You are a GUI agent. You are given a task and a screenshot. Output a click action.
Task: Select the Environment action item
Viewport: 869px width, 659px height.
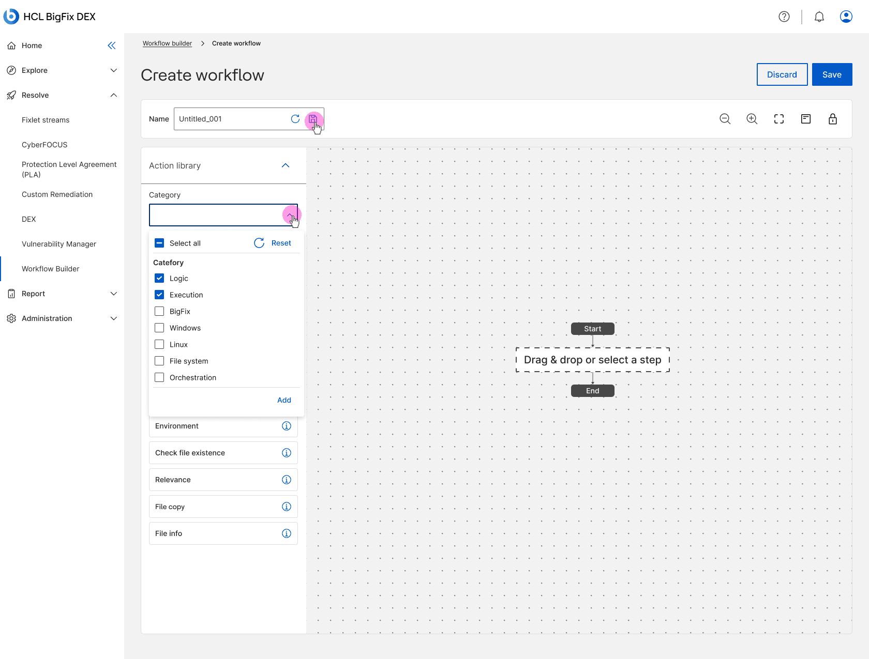point(223,426)
